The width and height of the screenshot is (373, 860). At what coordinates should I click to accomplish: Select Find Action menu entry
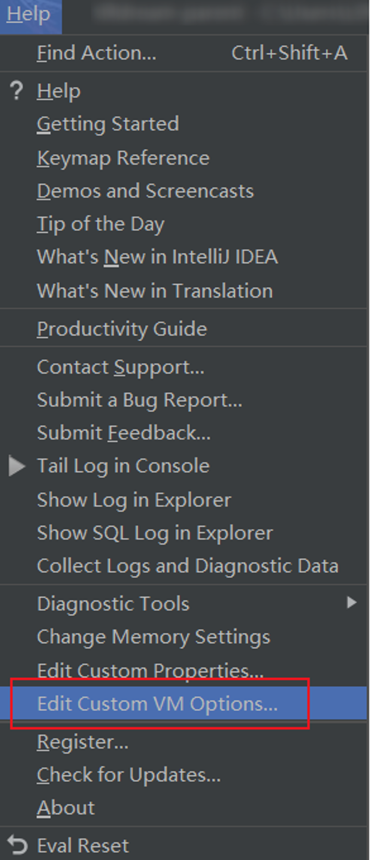coord(184,53)
